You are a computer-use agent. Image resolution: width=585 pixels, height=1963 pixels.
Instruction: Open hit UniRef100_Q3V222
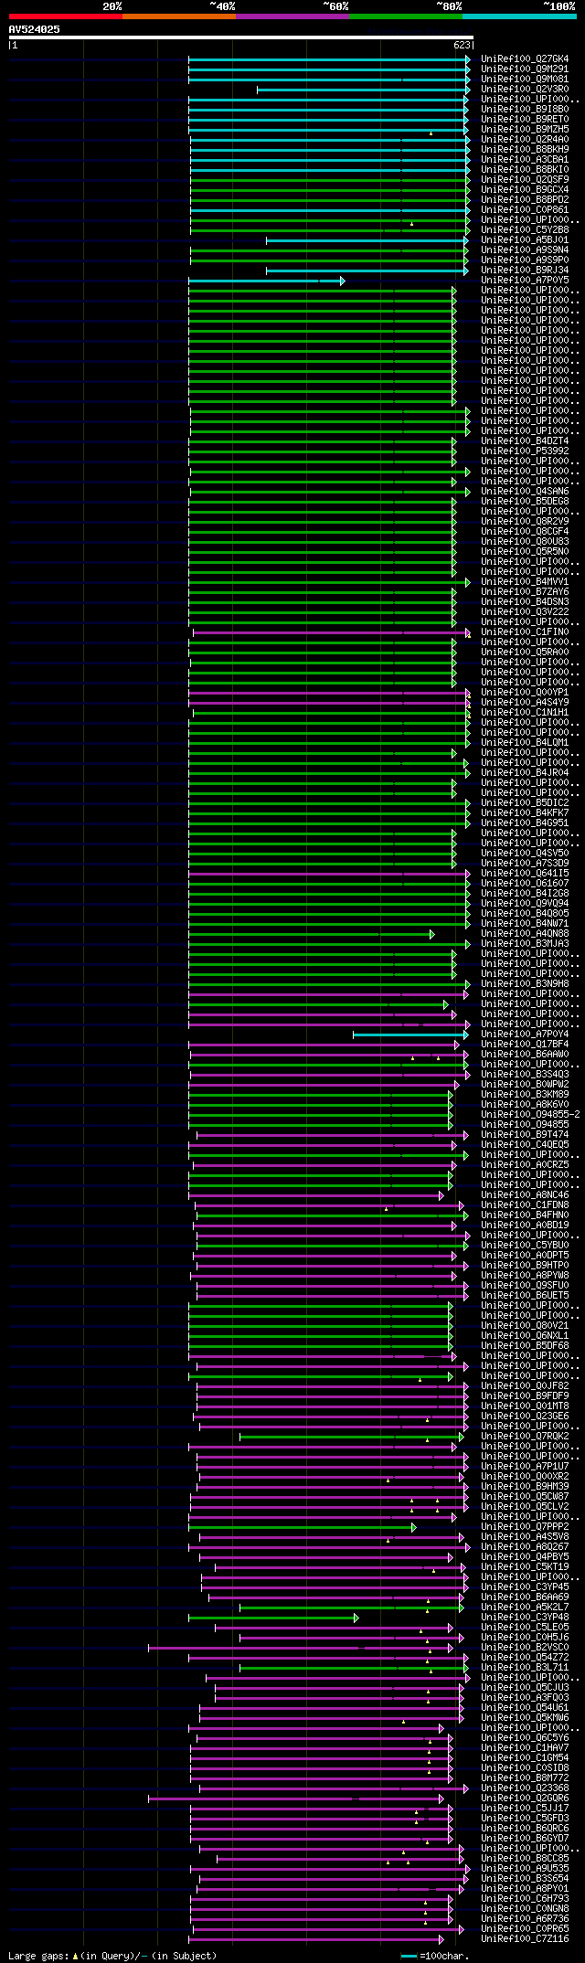click(525, 611)
